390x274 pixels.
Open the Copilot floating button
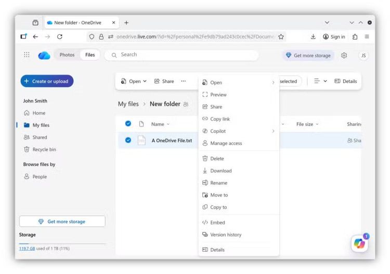[359, 243]
